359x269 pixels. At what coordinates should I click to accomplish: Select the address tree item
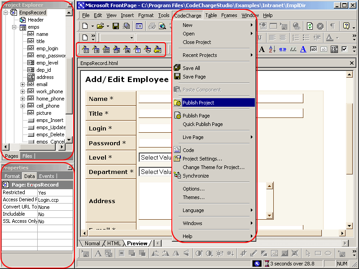tap(45, 77)
